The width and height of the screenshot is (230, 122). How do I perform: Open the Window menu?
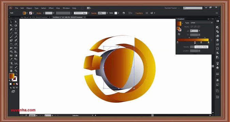(x=66, y=8)
